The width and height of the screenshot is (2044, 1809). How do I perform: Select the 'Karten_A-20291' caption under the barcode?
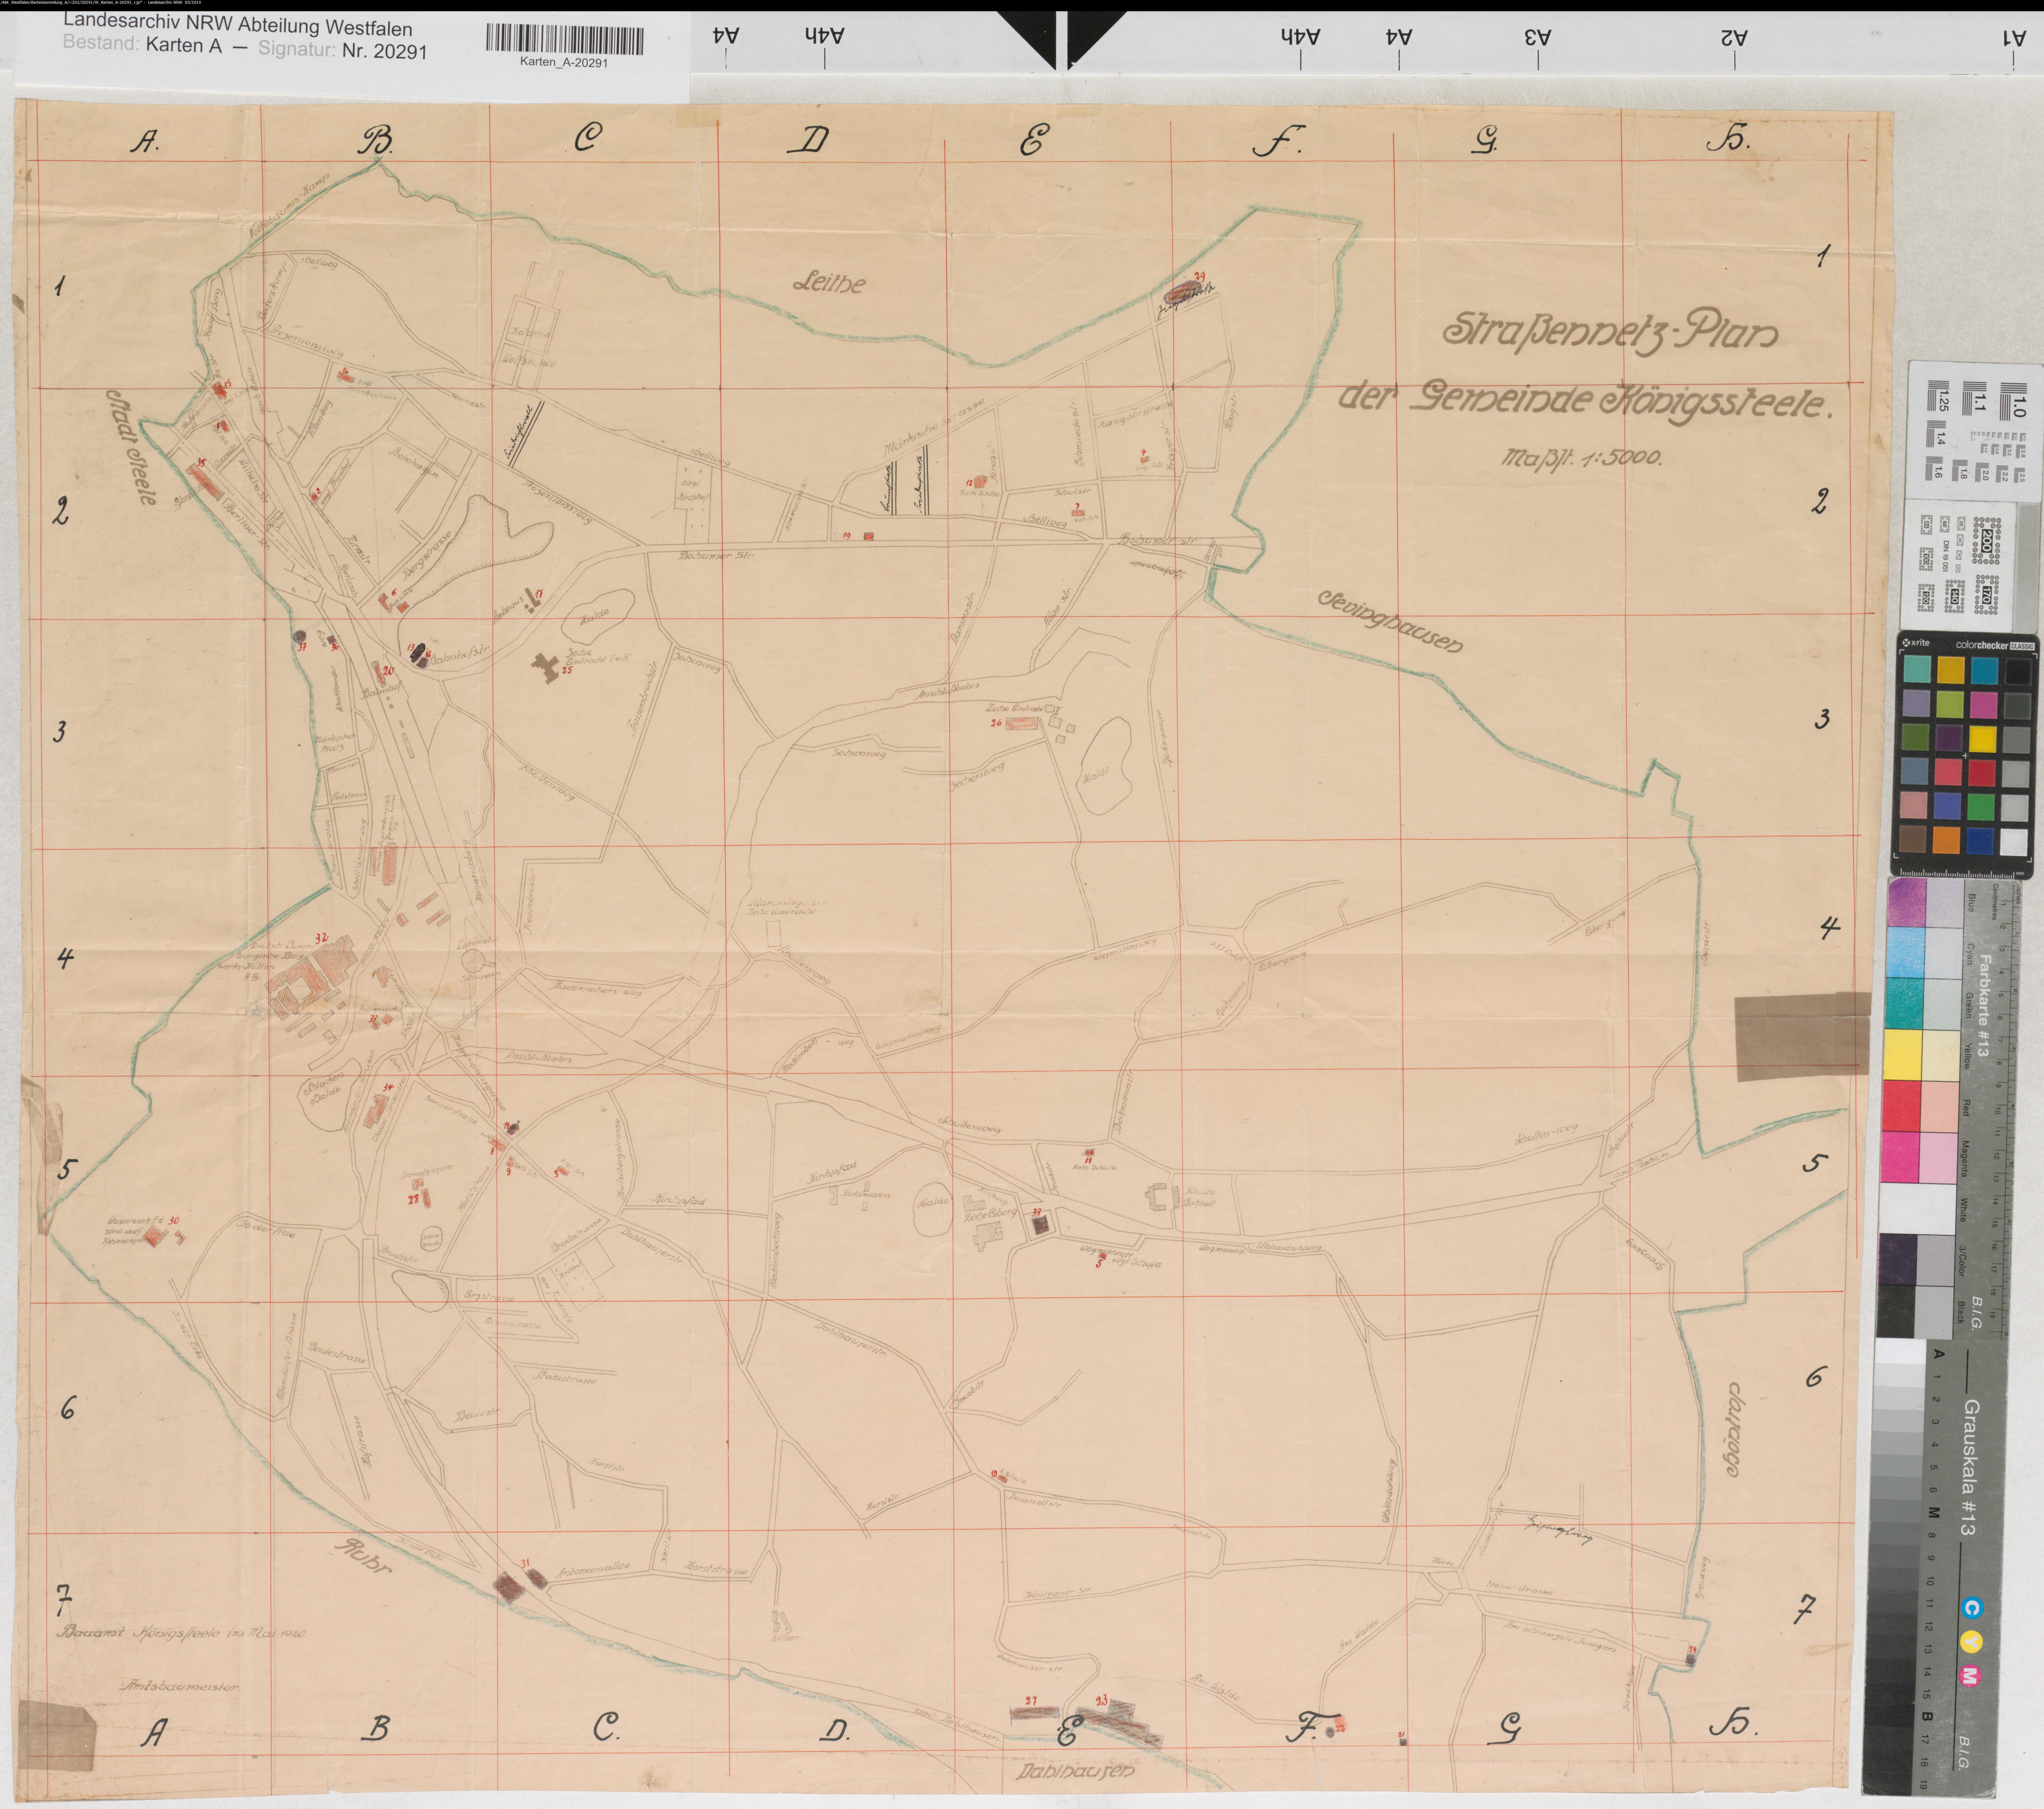click(564, 62)
